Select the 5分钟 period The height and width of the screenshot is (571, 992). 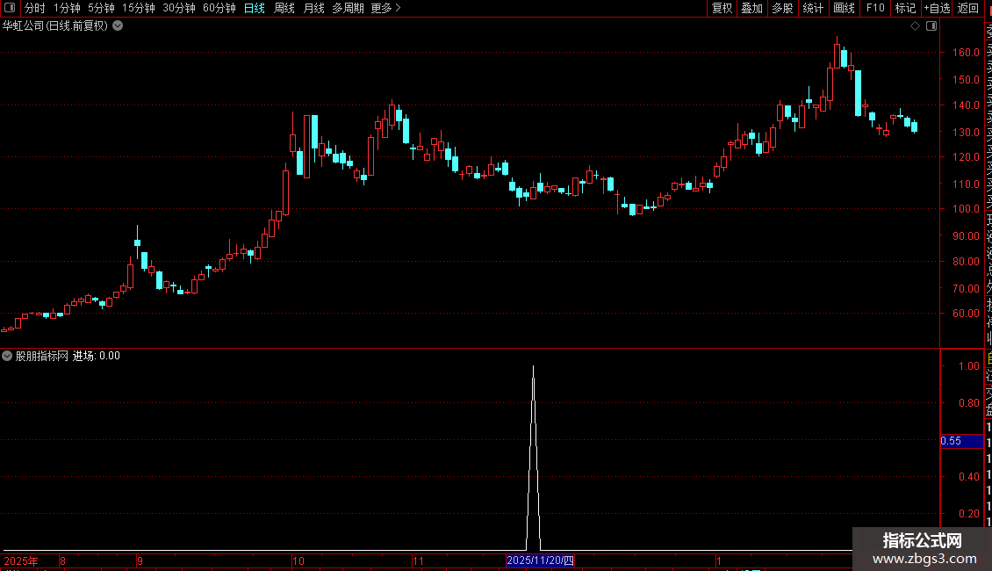point(101,8)
